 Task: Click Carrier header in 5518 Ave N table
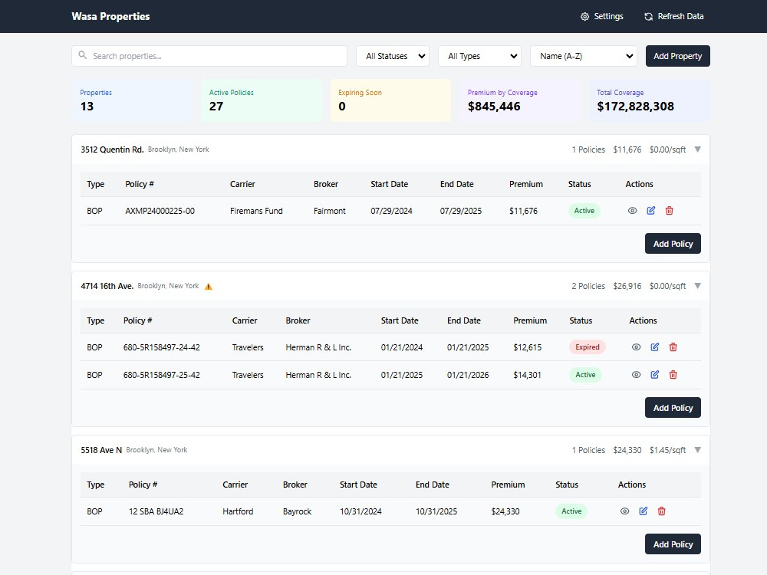point(235,485)
